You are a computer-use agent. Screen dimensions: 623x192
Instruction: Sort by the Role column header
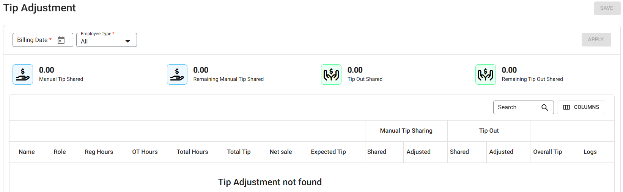(x=60, y=152)
